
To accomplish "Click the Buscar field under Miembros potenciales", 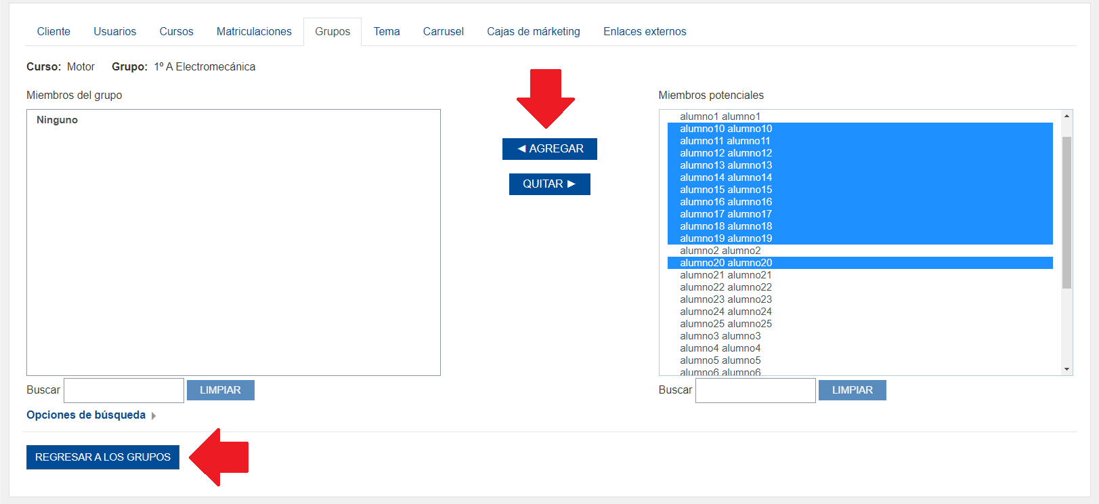I will [755, 390].
